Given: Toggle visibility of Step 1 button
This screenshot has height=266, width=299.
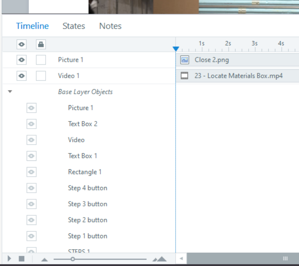Looking at the screenshot, I should pyautogui.click(x=31, y=236).
